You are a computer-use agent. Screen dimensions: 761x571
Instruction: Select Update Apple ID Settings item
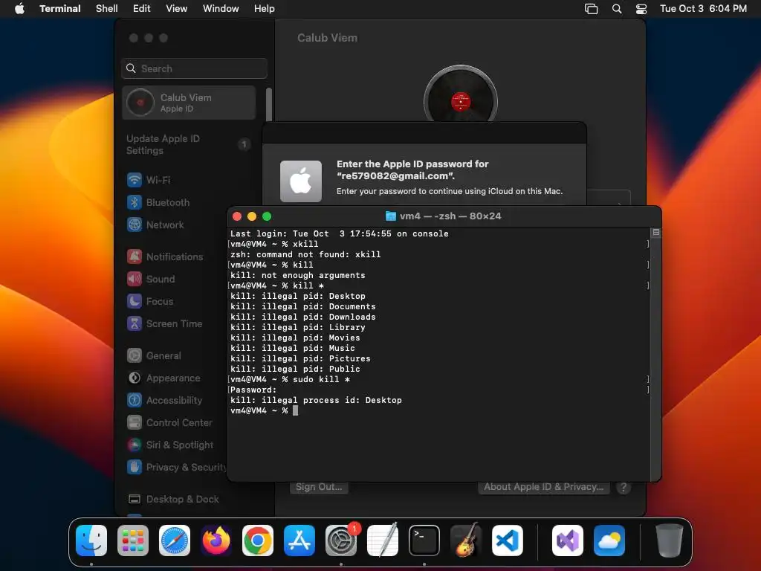(188, 145)
